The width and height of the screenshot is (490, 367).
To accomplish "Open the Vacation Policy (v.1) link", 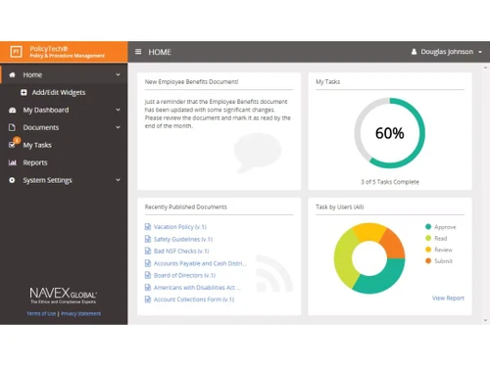I will pos(180,227).
